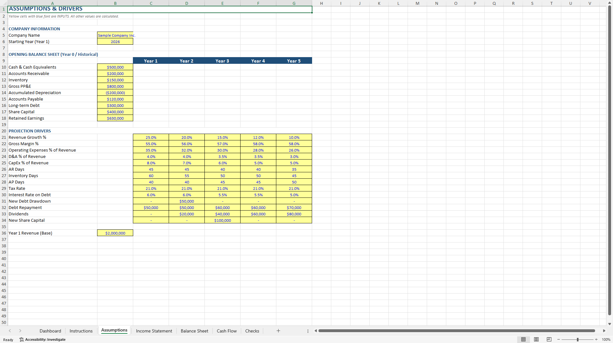Click the vertical scrollbar thumb

tap(609, 160)
